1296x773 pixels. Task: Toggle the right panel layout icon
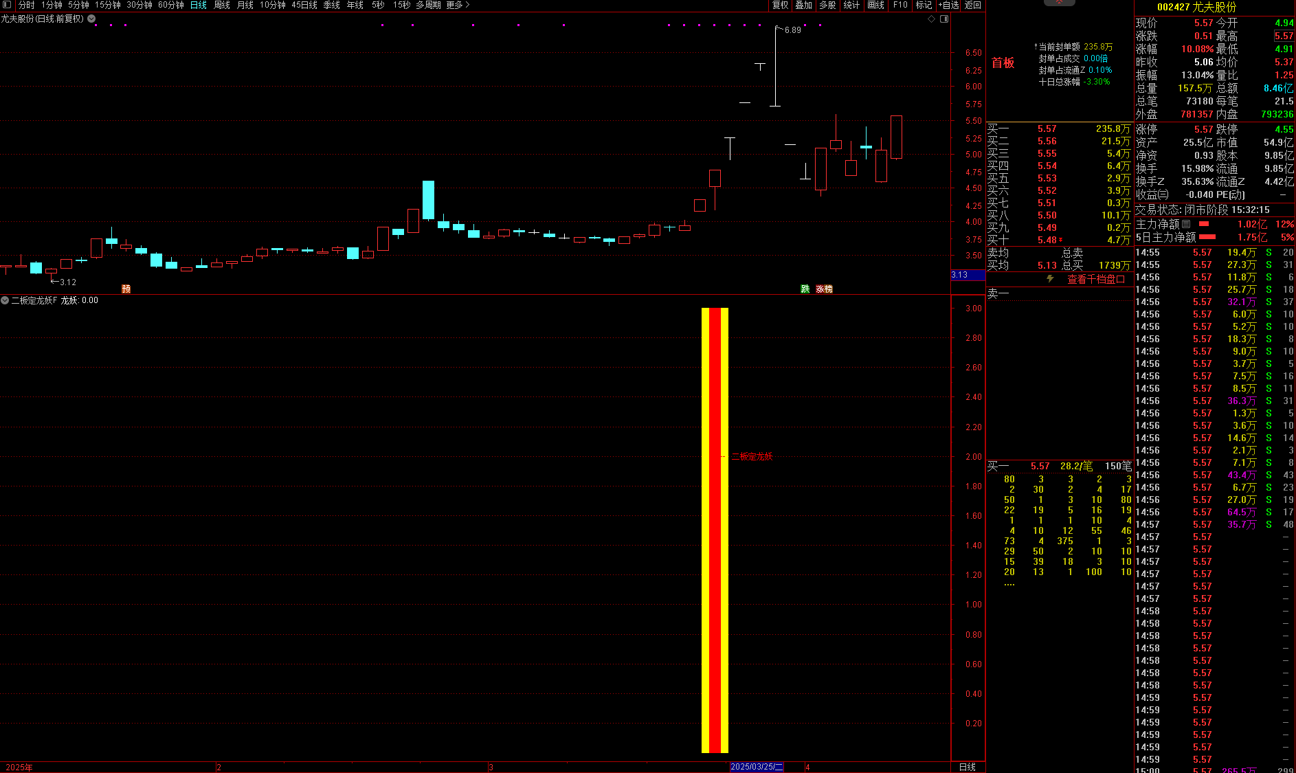944,19
